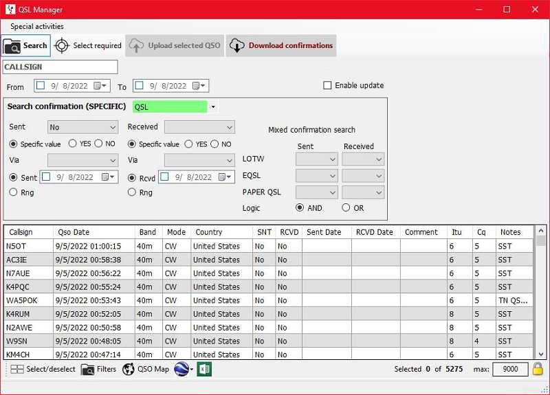Click the Upload selected QSO cloud icon
The image size is (550, 395).
[136, 45]
